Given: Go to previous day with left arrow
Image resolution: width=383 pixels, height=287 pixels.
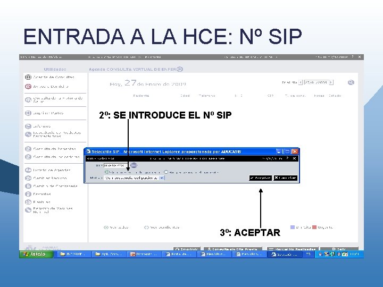Looking at the screenshot, I should pyautogui.click(x=301, y=82).
